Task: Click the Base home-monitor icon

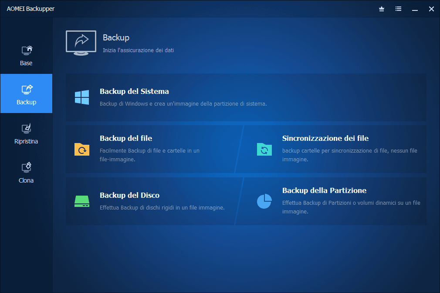Action: click(x=27, y=50)
